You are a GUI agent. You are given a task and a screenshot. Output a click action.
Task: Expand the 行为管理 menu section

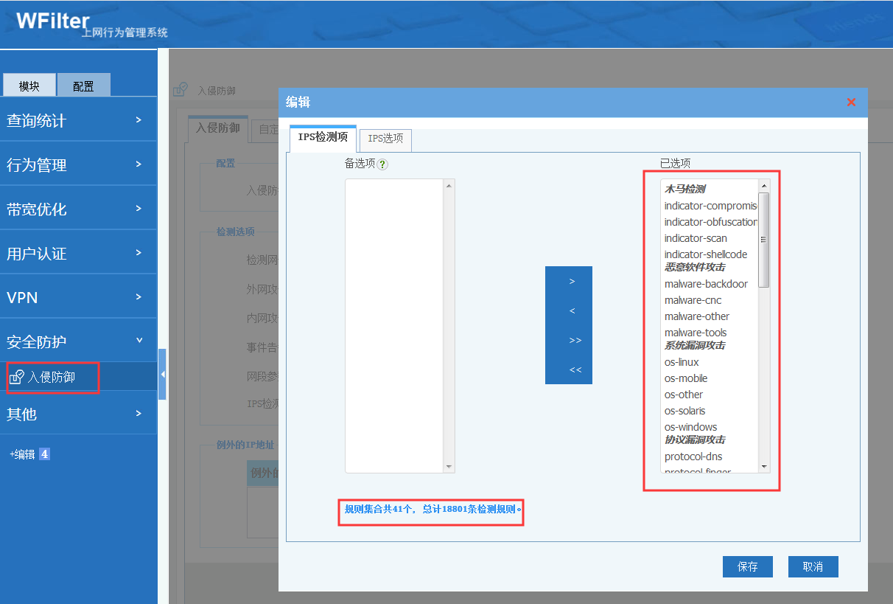coord(77,164)
